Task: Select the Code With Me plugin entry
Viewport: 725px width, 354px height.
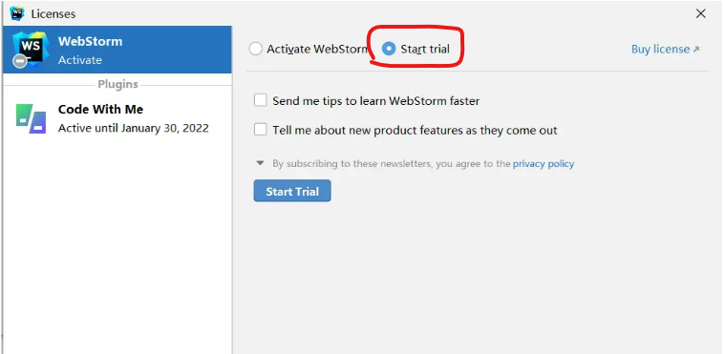Action: [117, 118]
